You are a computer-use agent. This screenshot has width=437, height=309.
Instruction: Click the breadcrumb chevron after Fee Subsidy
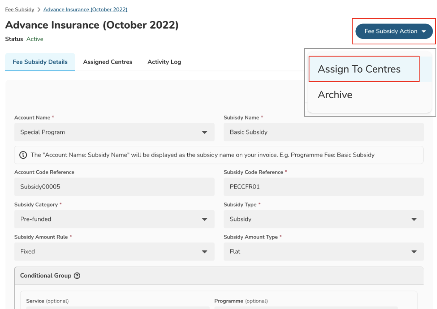39,10
